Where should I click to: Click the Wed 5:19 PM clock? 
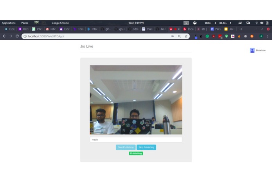136,23
